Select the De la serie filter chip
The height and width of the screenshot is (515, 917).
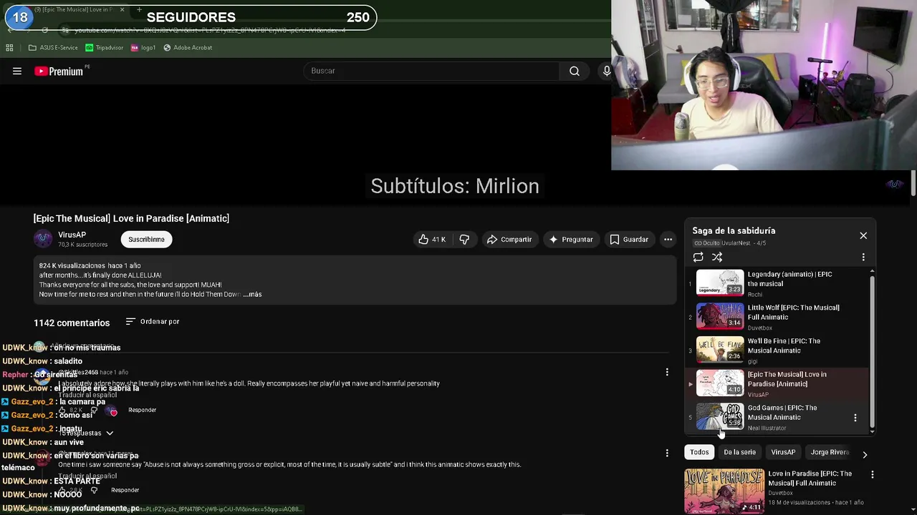pos(739,452)
